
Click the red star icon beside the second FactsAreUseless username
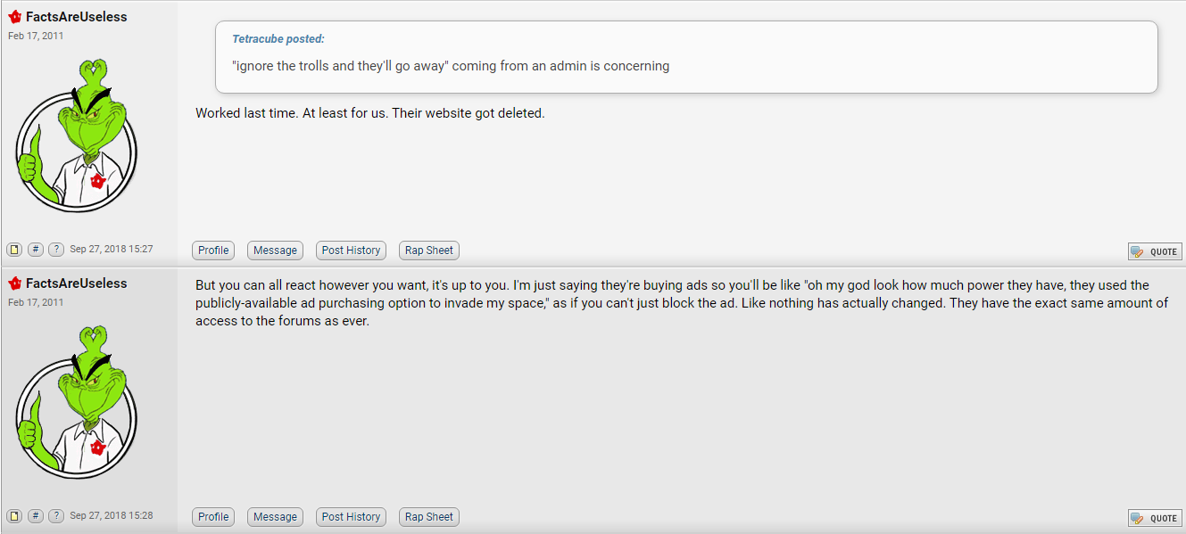coord(15,283)
